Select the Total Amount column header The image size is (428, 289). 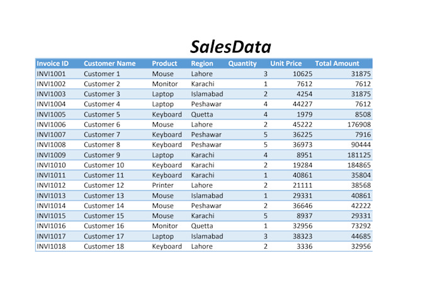pyautogui.click(x=337, y=64)
